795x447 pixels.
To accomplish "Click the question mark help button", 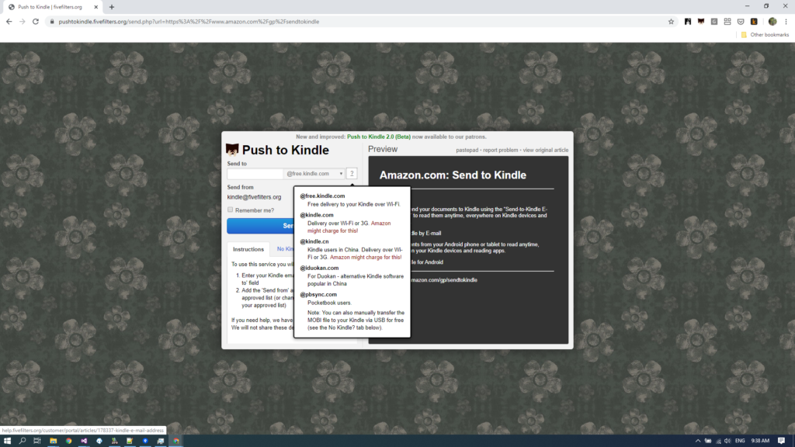I will [352, 173].
